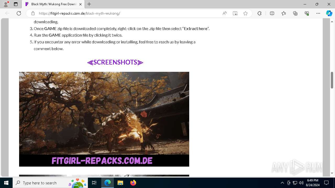Open Task View

coord(94,183)
